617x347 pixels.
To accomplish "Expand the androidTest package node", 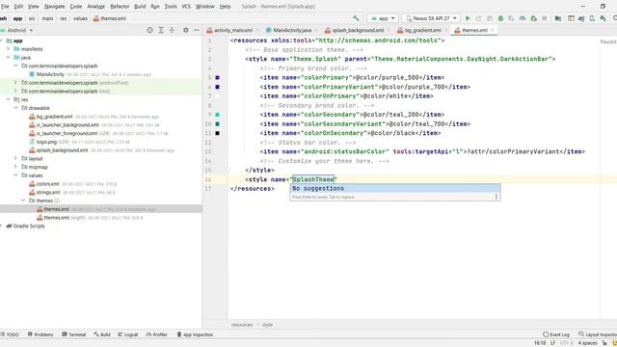I will (x=15, y=83).
